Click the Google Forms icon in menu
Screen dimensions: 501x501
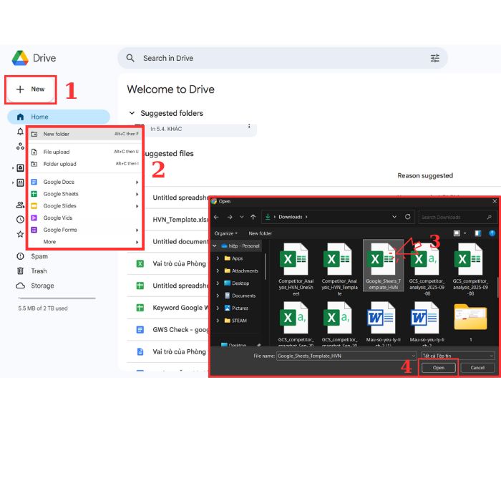34,230
